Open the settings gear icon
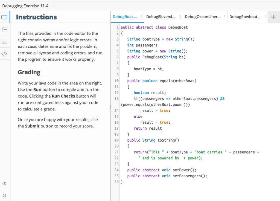This screenshot has height=201, width=280. [4, 195]
